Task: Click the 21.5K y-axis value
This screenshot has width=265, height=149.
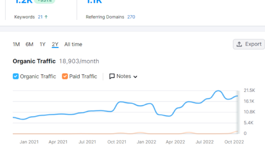Action: pos(249,91)
